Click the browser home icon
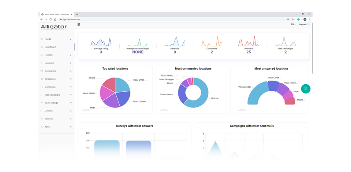This screenshot has height=172, width=351. (x=55, y=19)
